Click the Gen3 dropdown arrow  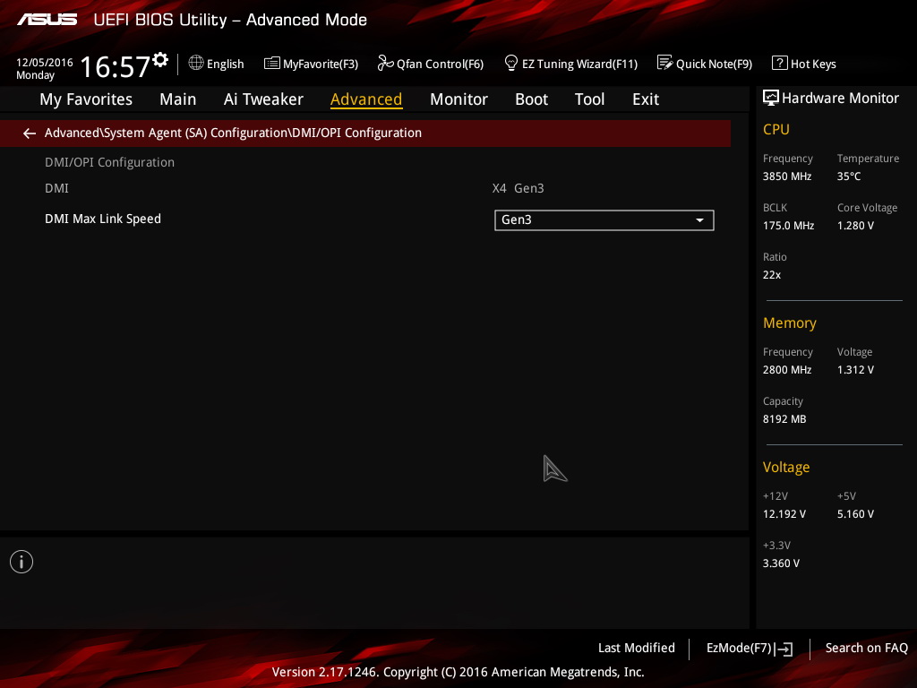tap(699, 220)
